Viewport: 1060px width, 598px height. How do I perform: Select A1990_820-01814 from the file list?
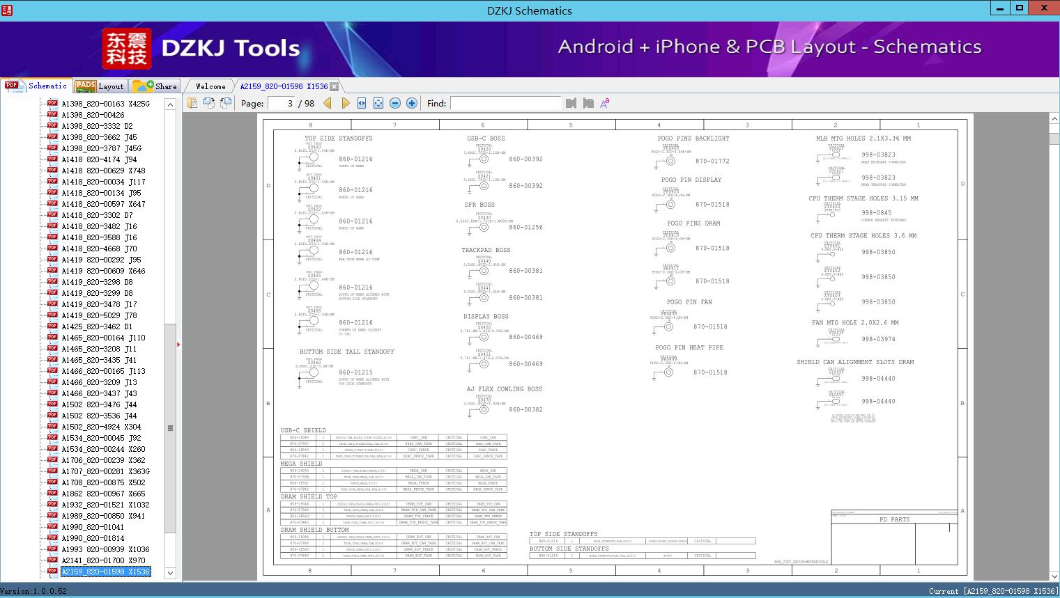coord(93,538)
